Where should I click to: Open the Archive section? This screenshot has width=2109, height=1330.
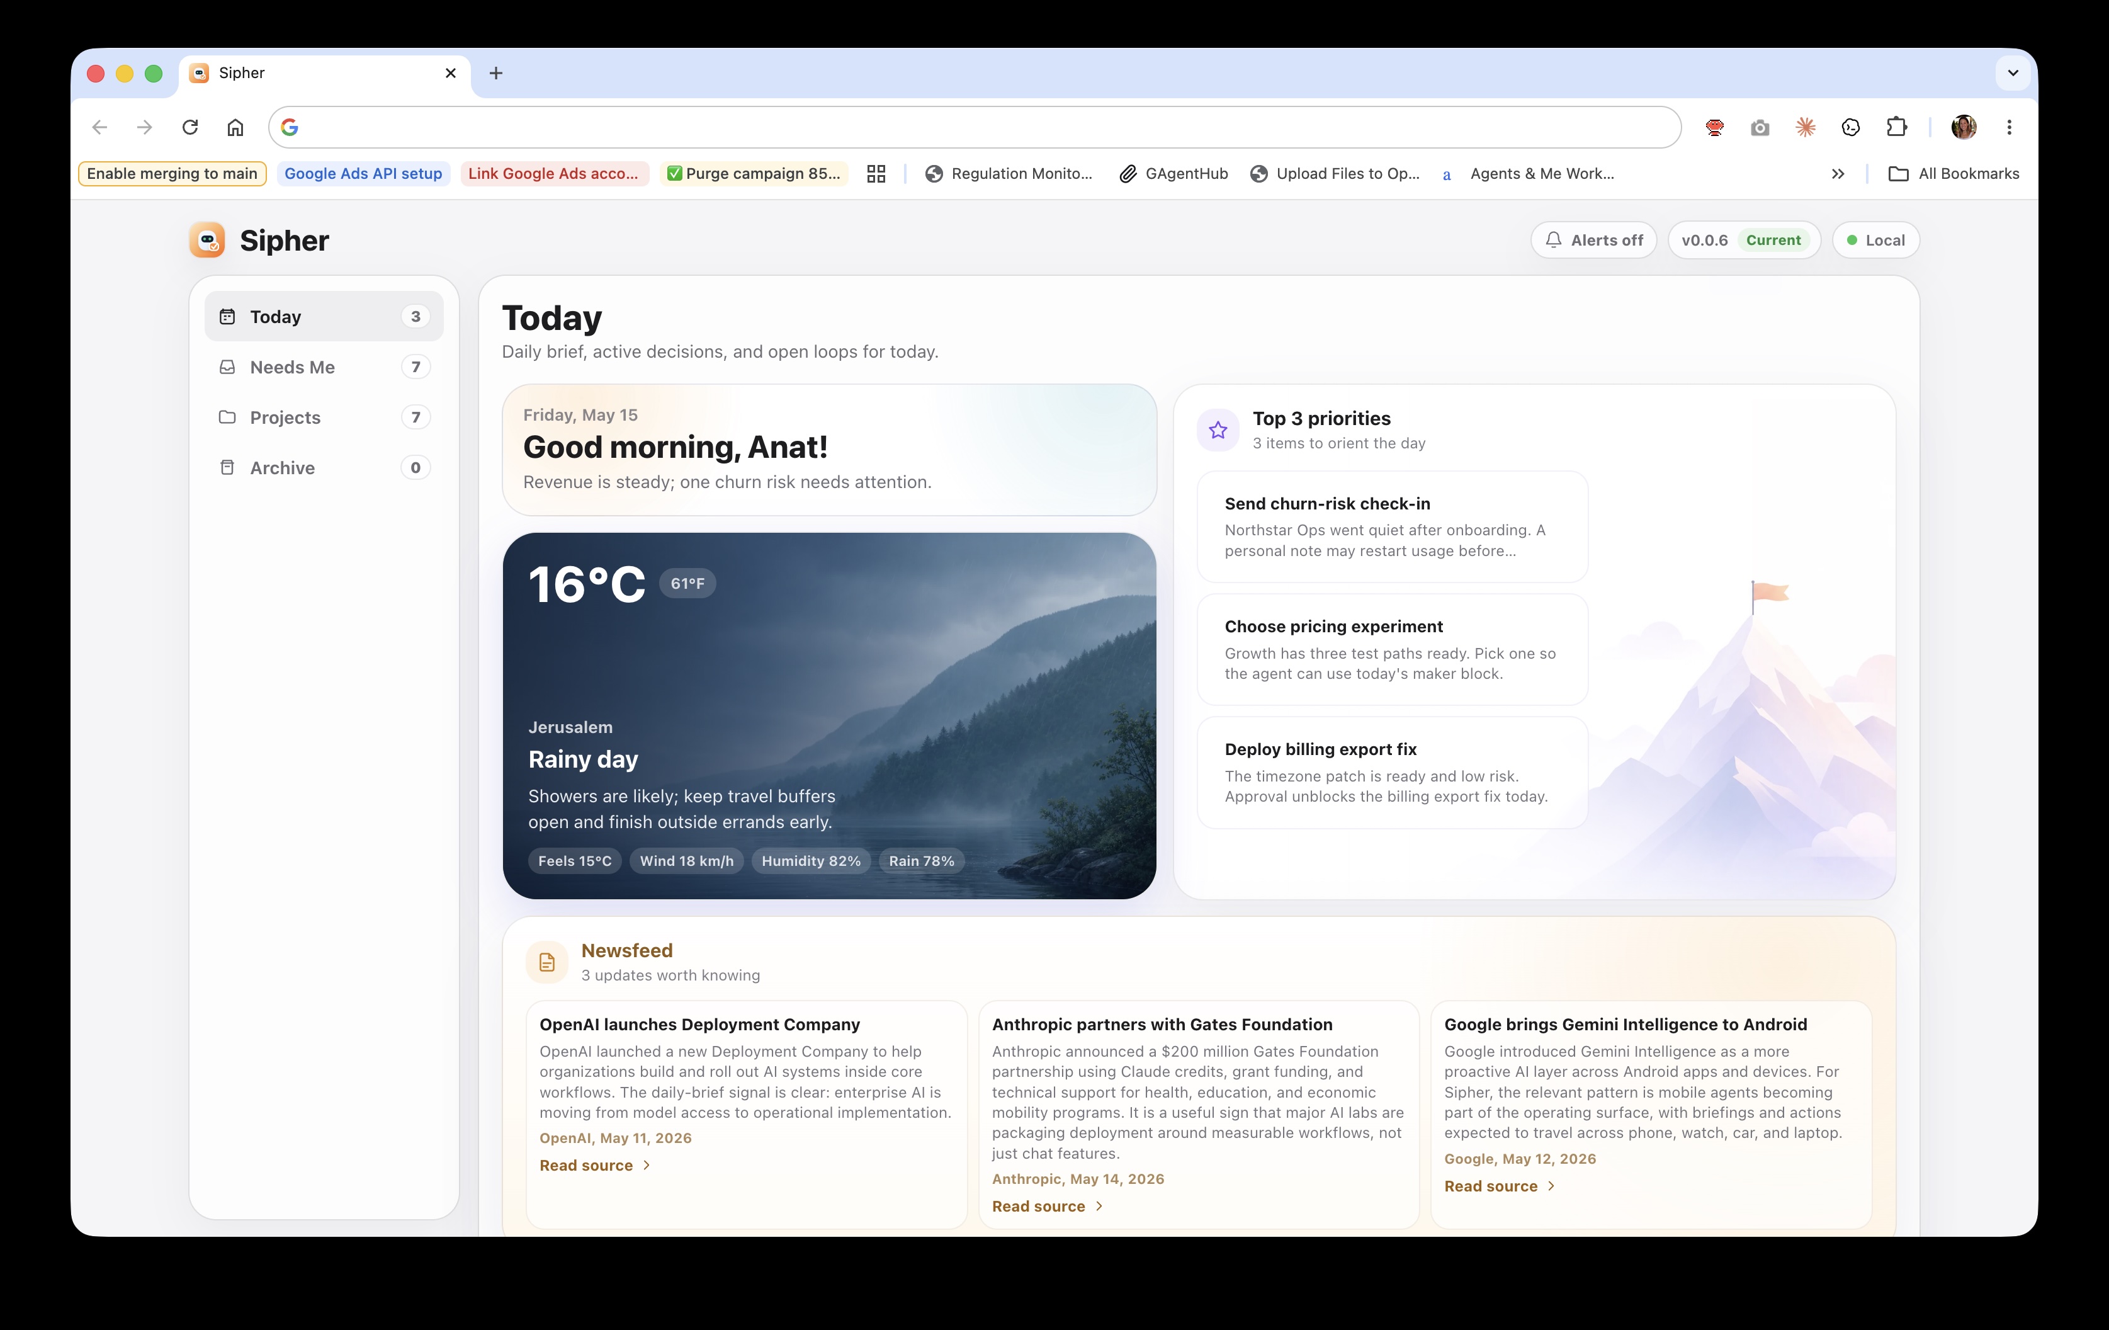click(x=324, y=468)
